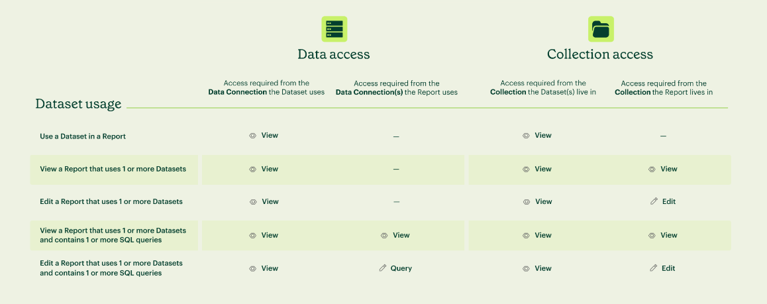Click Dataset Collection eye icon, View Report SQL row
This screenshot has height=304, width=767.
pos(527,236)
